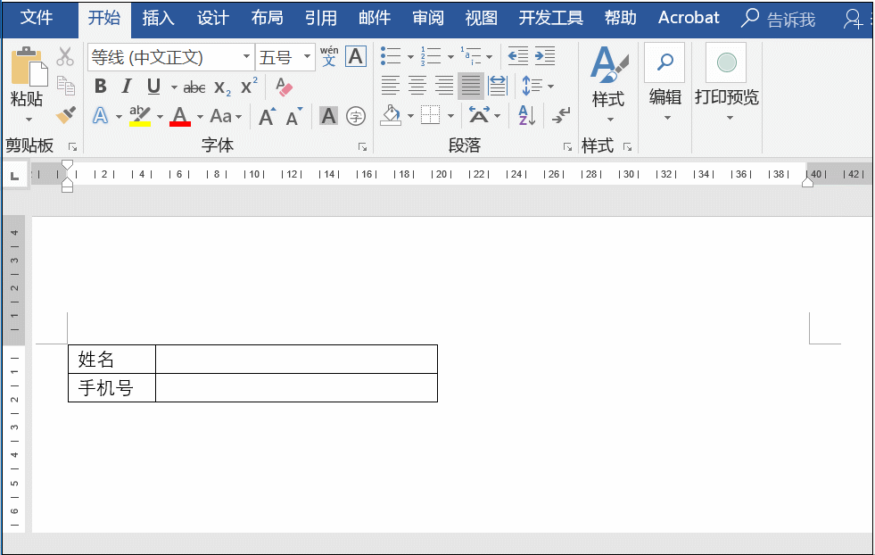Click the Sort icon in Paragraph group
Screen dimensions: 875x555
[x=526, y=115]
